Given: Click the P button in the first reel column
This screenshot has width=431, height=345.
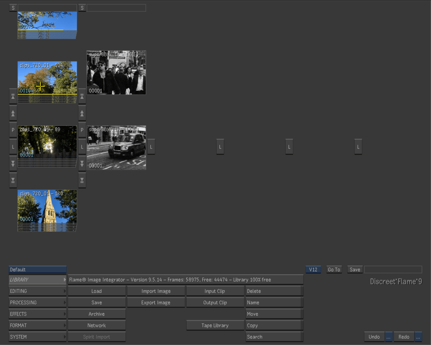Looking at the screenshot, I should tap(13, 130).
